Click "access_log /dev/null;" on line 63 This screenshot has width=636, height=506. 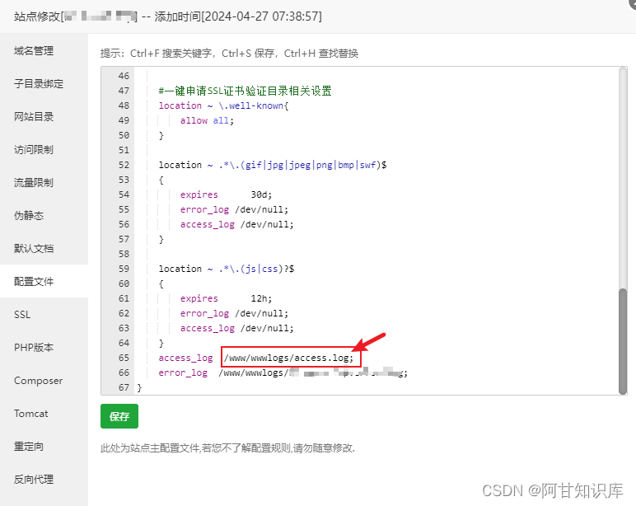pyautogui.click(x=237, y=328)
